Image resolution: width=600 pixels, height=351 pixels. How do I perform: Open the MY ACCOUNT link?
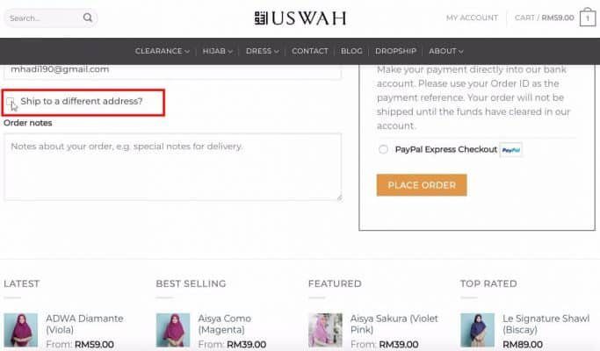472,18
